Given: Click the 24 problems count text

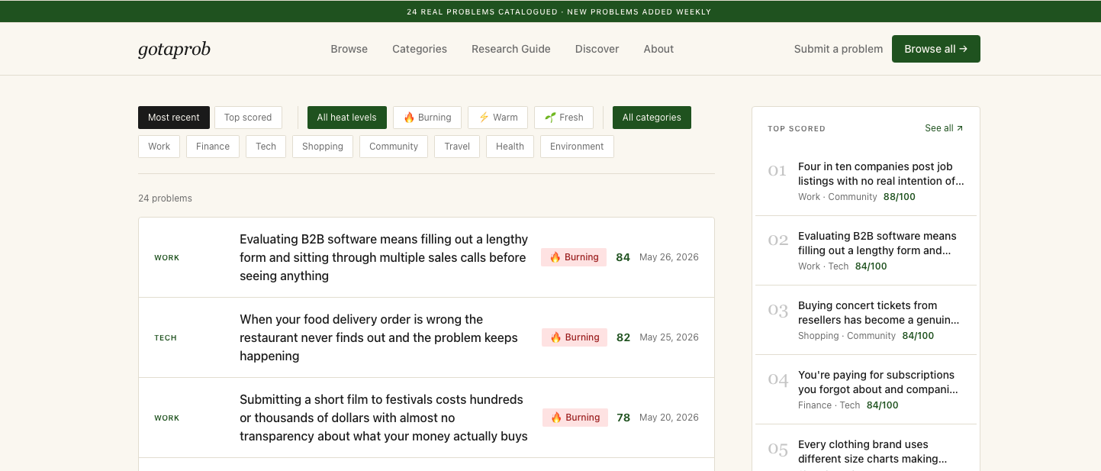Looking at the screenshot, I should coord(165,198).
